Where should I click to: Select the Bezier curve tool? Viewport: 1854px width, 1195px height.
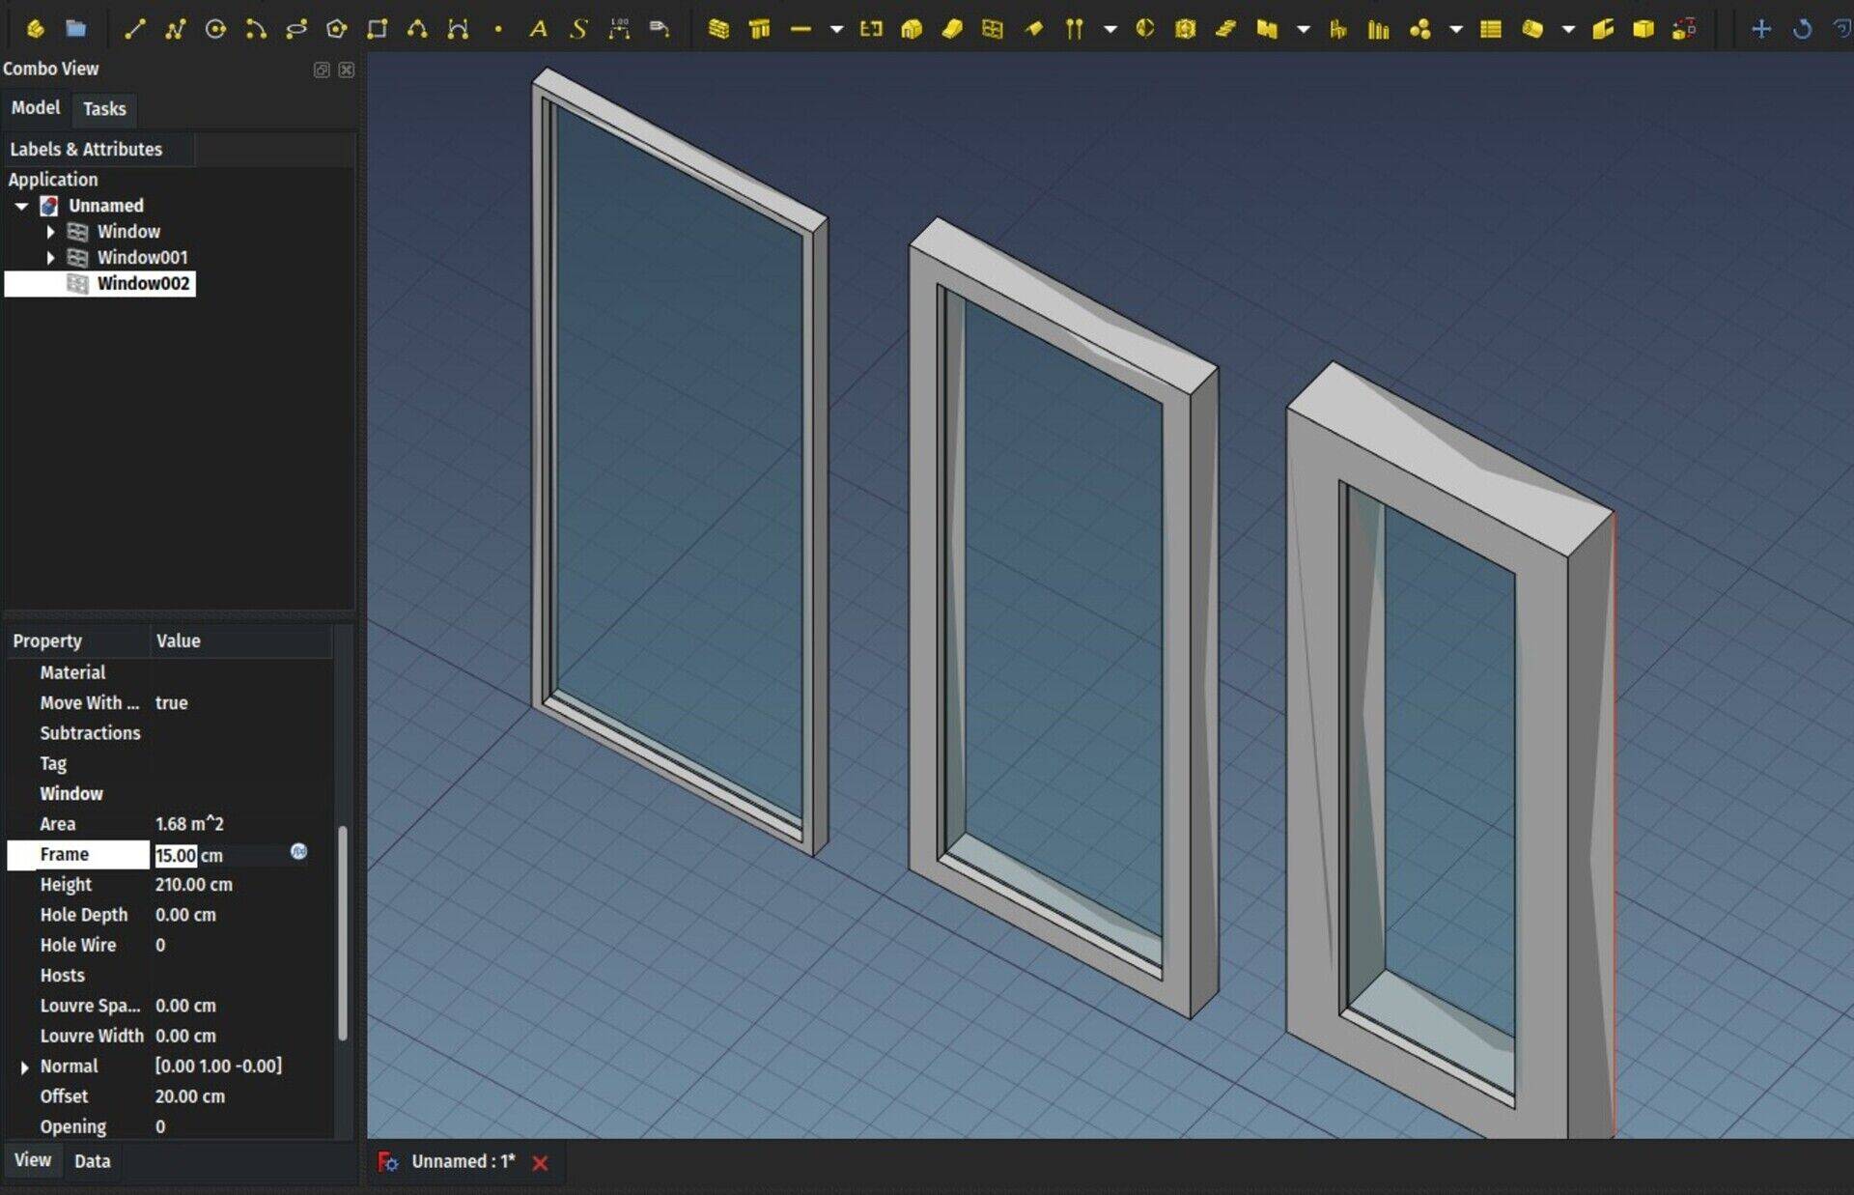click(x=458, y=29)
